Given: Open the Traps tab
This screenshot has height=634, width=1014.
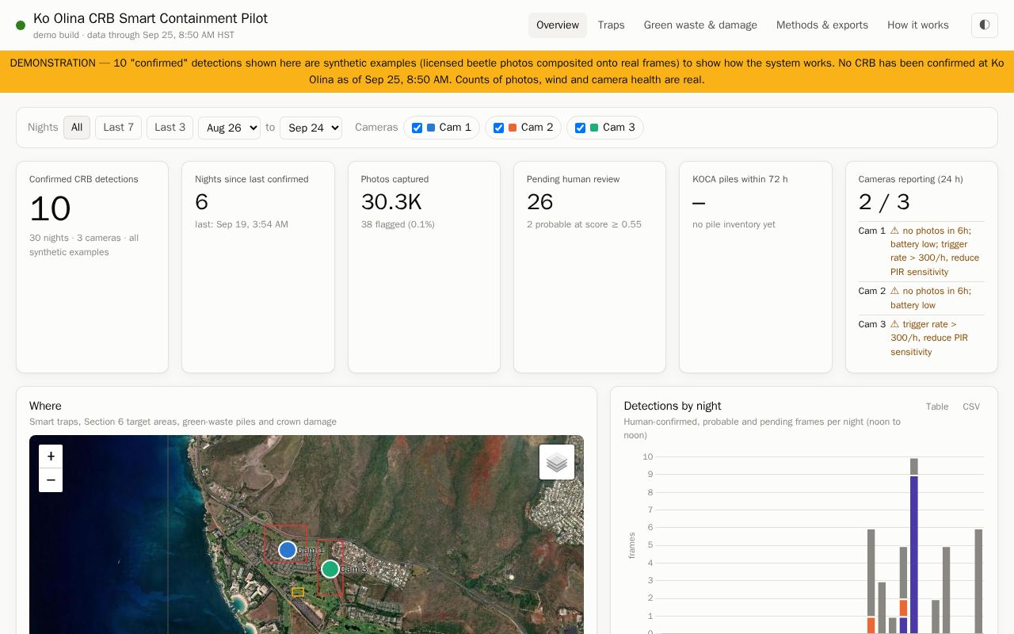Looking at the screenshot, I should 612,25.
